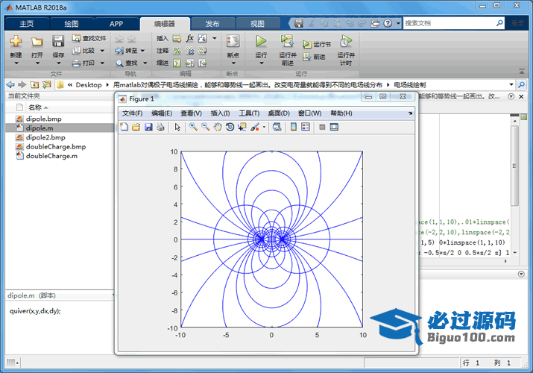Image resolution: width=533 pixels, height=373 pixels.
Task: Sort by the Name (名称) column header
Action: point(35,107)
